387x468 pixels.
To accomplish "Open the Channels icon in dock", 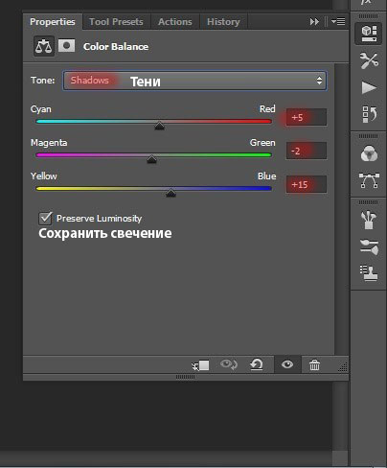I will pos(369,153).
